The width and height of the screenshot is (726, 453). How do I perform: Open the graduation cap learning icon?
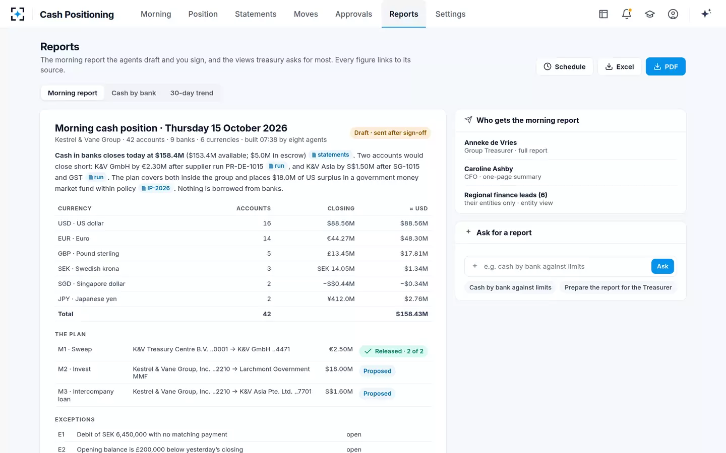650,14
